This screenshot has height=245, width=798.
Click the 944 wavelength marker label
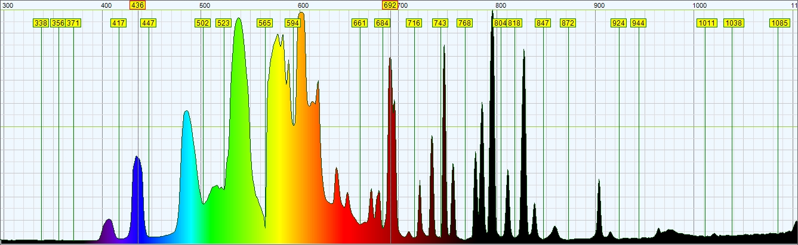(638, 23)
